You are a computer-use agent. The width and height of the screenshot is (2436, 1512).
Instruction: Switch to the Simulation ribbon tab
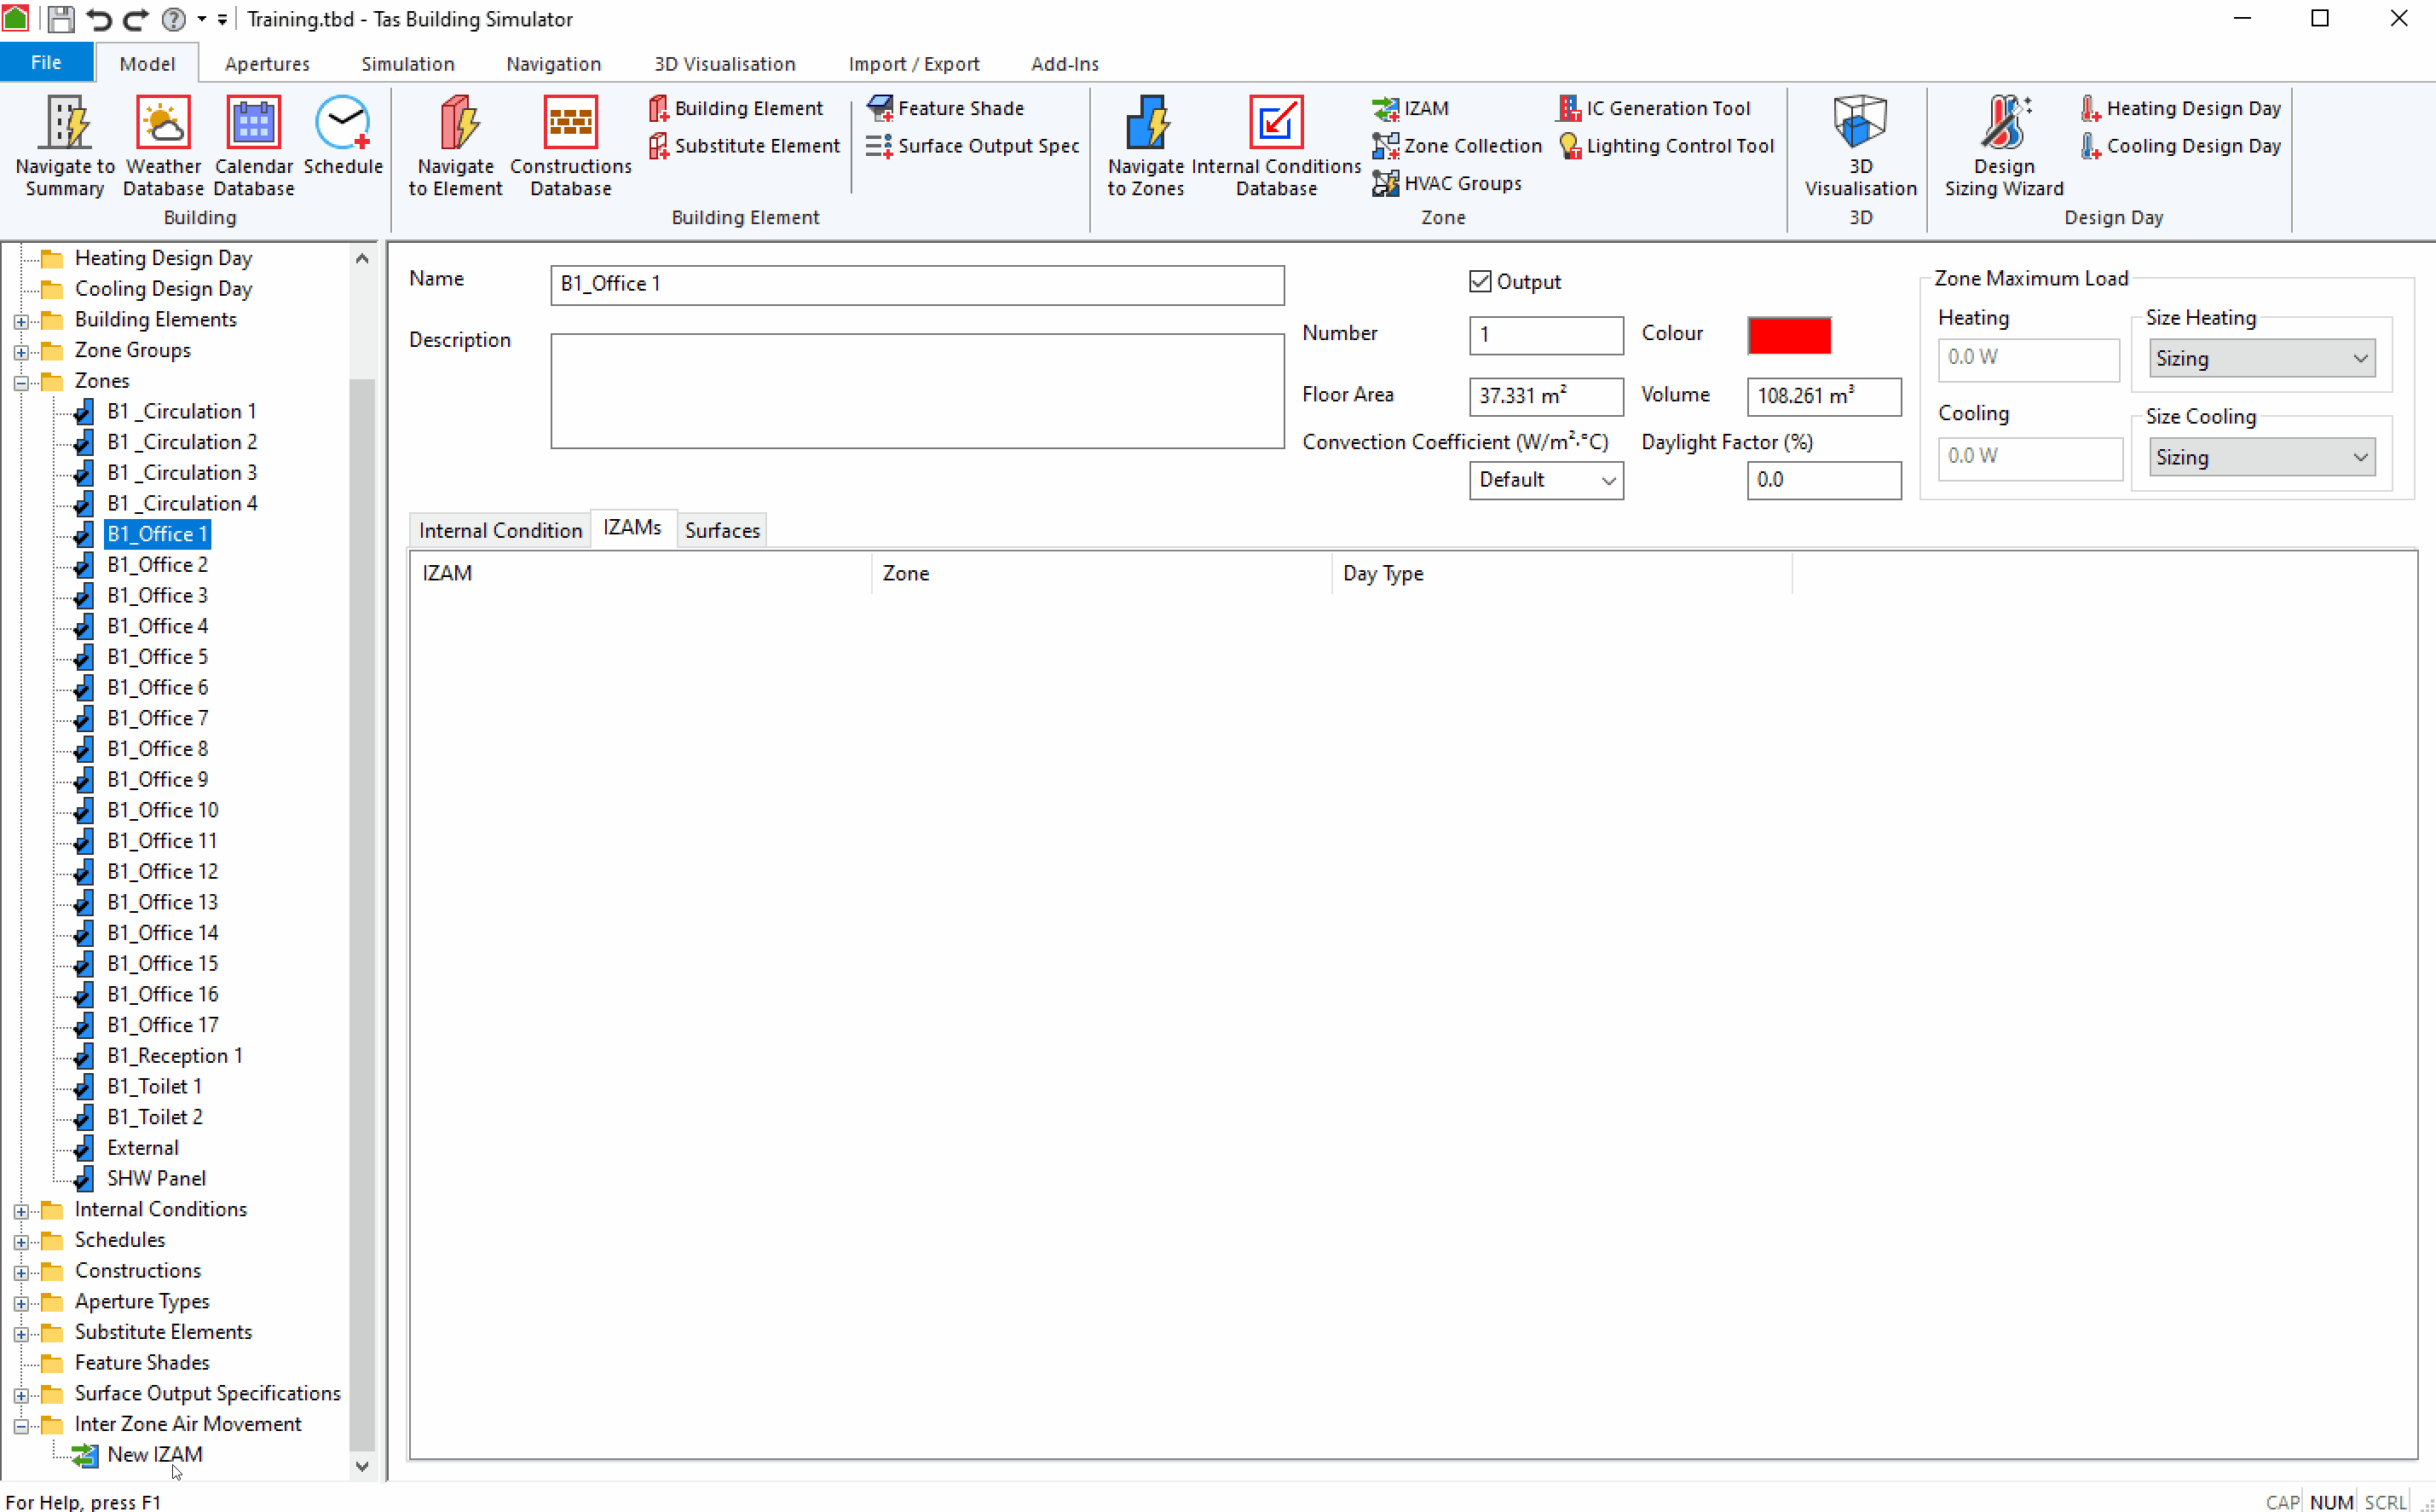408,64
